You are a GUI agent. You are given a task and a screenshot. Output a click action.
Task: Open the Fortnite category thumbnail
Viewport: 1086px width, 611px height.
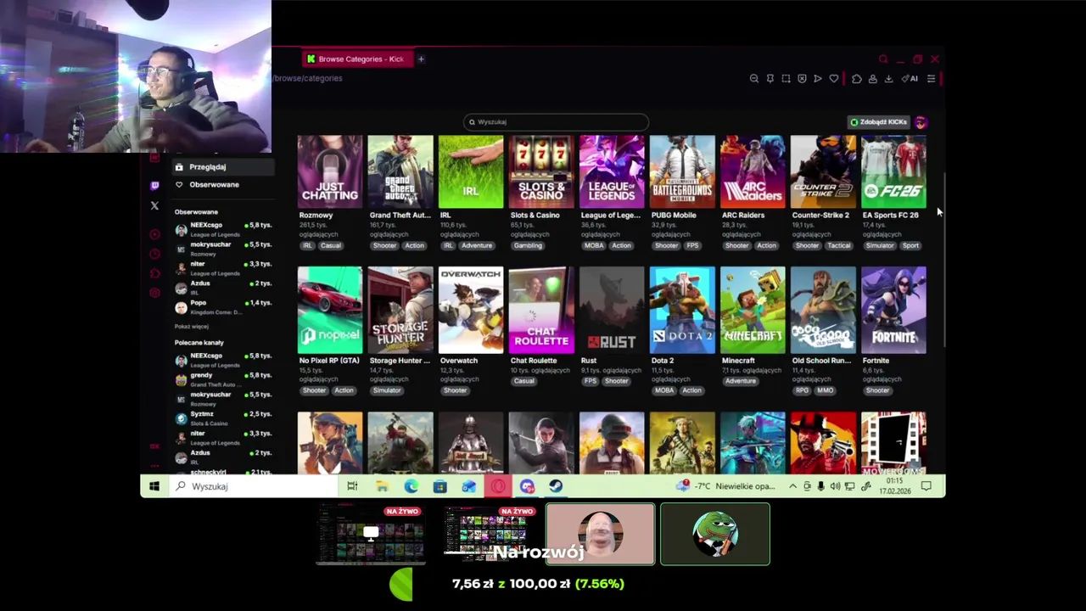(893, 310)
